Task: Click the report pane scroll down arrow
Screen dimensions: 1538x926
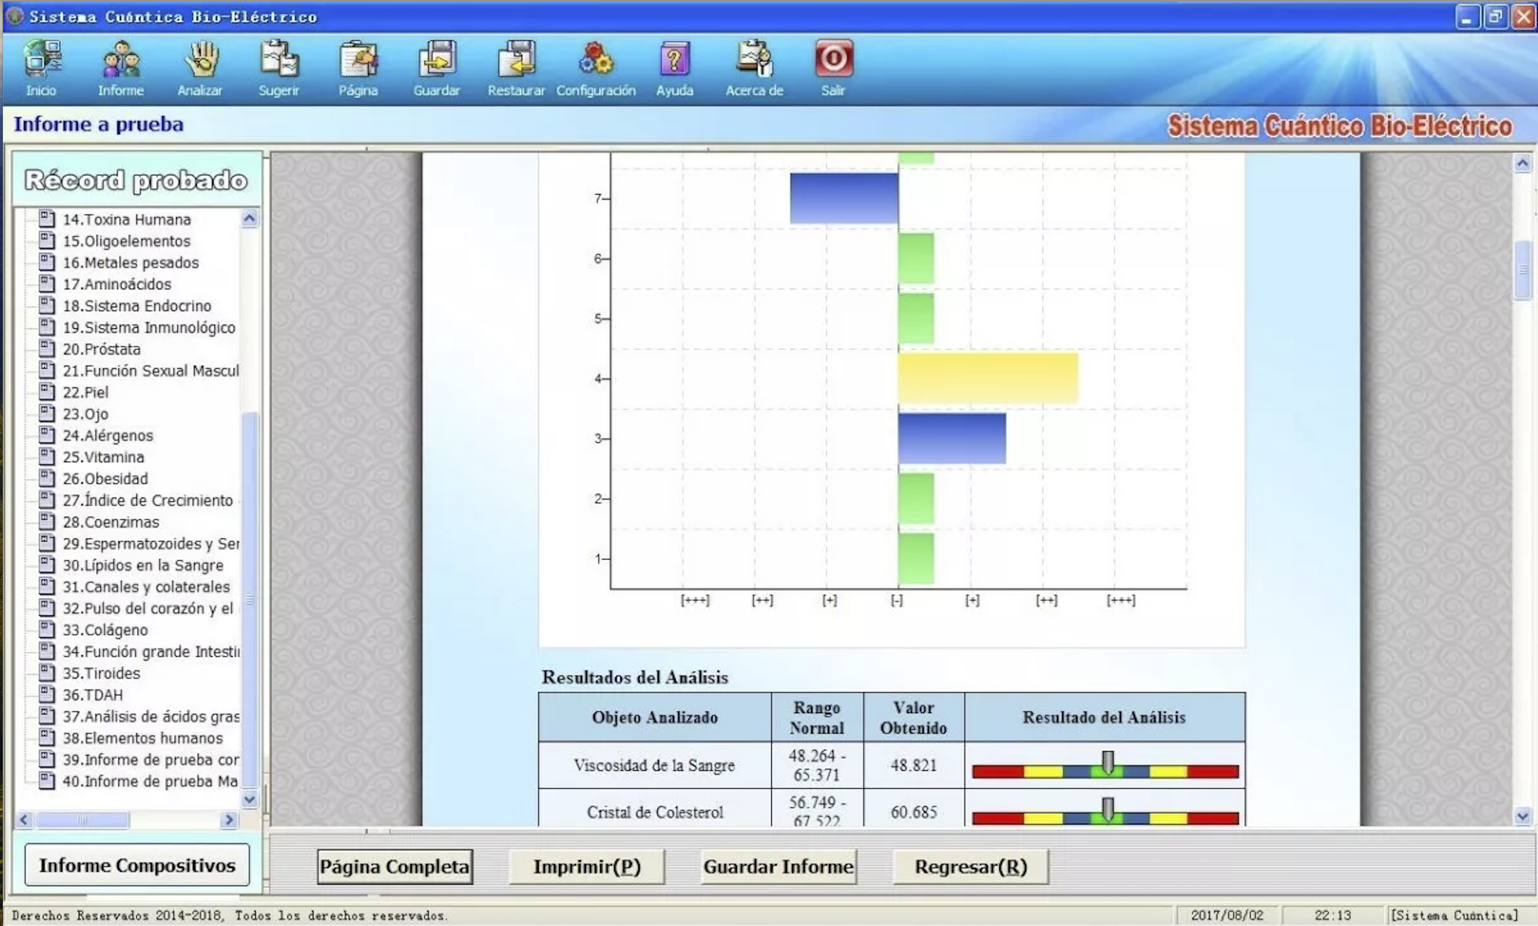Action: coord(1522,816)
